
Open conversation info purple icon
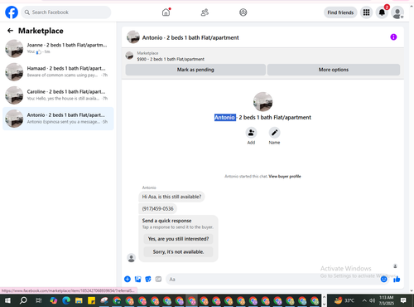[x=393, y=37]
